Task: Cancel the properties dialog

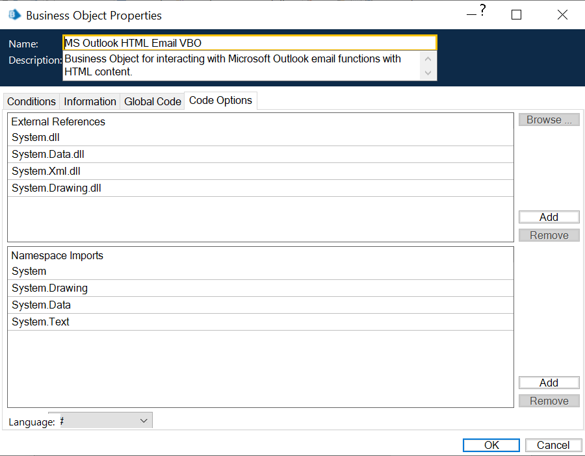Action: coord(553,445)
